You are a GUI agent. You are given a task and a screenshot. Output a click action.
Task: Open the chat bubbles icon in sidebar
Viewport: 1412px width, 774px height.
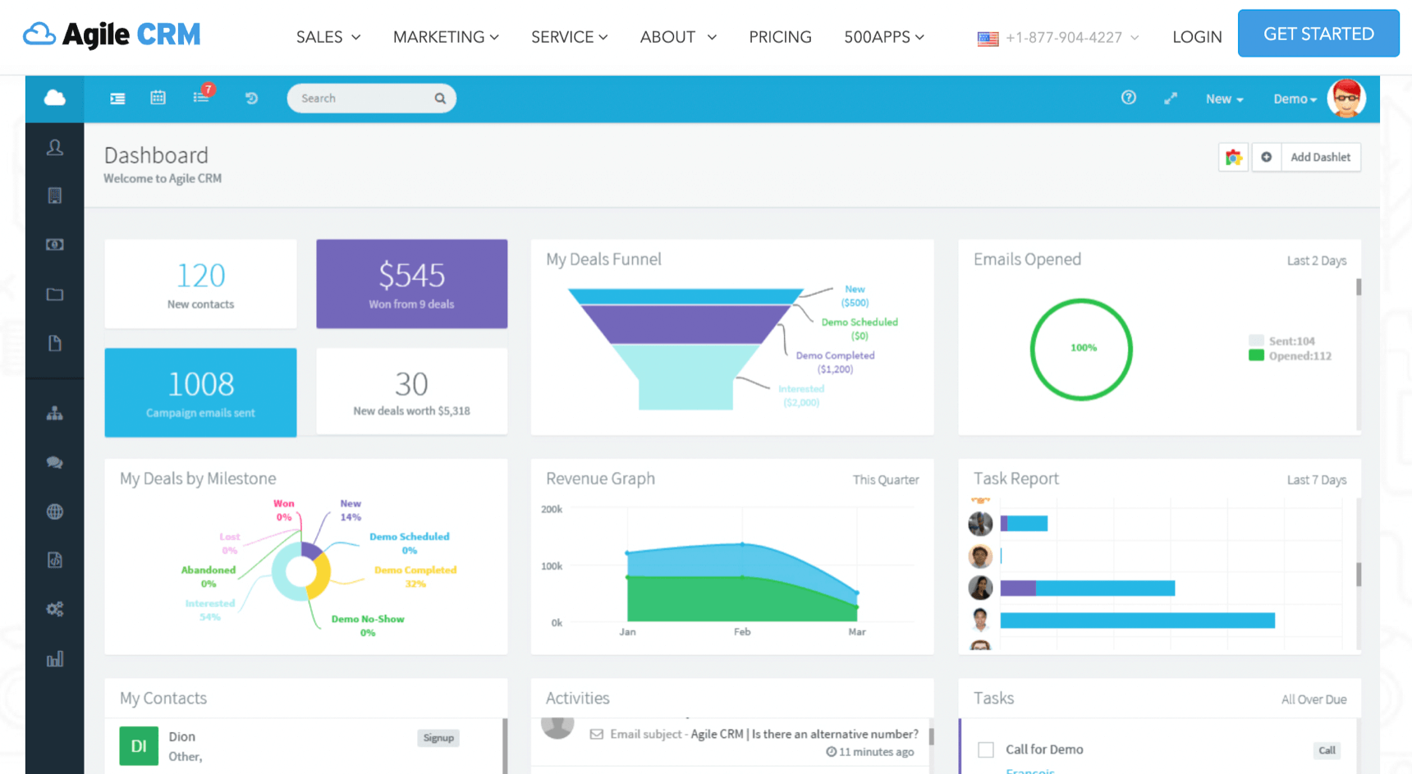click(55, 463)
